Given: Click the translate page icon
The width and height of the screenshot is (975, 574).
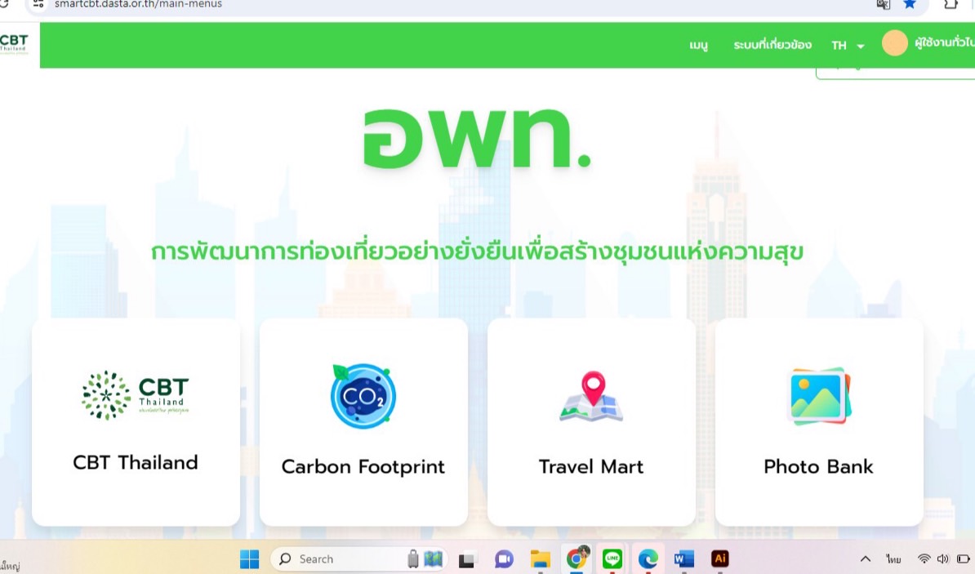Looking at the screenshot, I should tap(883, 4).
